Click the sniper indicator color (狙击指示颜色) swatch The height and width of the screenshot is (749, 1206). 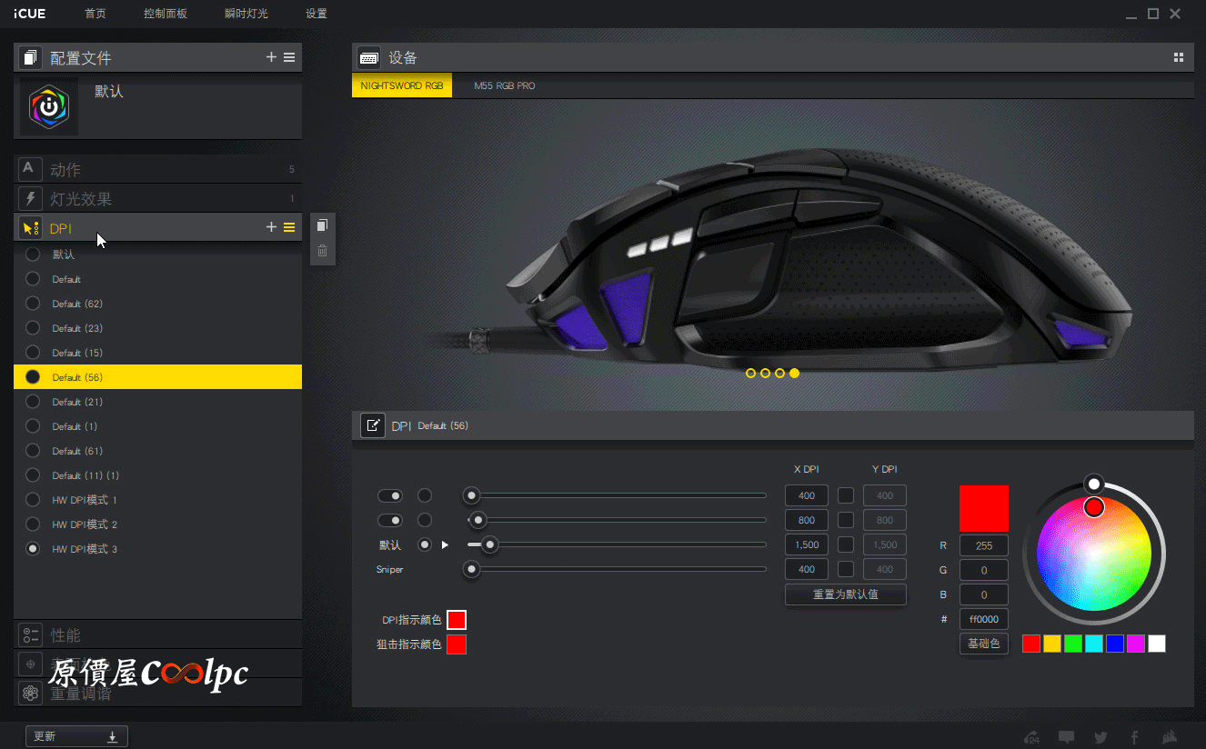[457, 644]
